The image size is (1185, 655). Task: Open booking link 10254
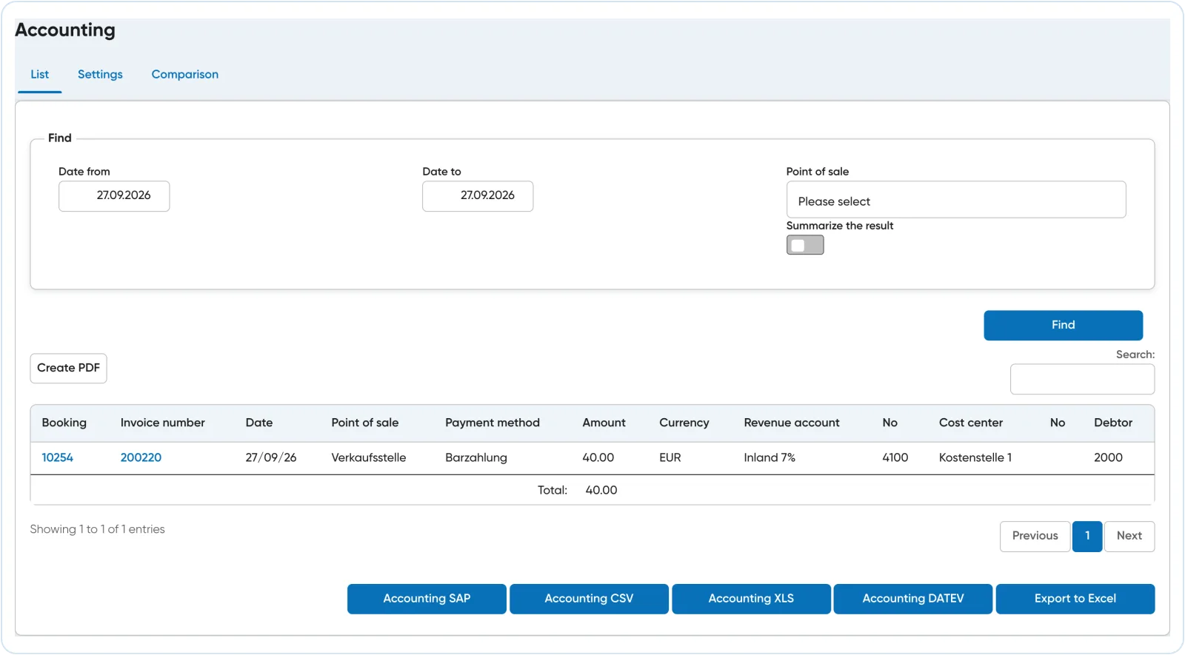(x=58, y=458)
